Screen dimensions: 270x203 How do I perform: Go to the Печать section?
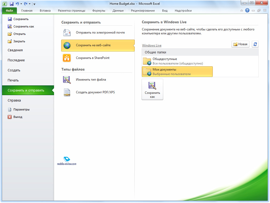(13, 80)
